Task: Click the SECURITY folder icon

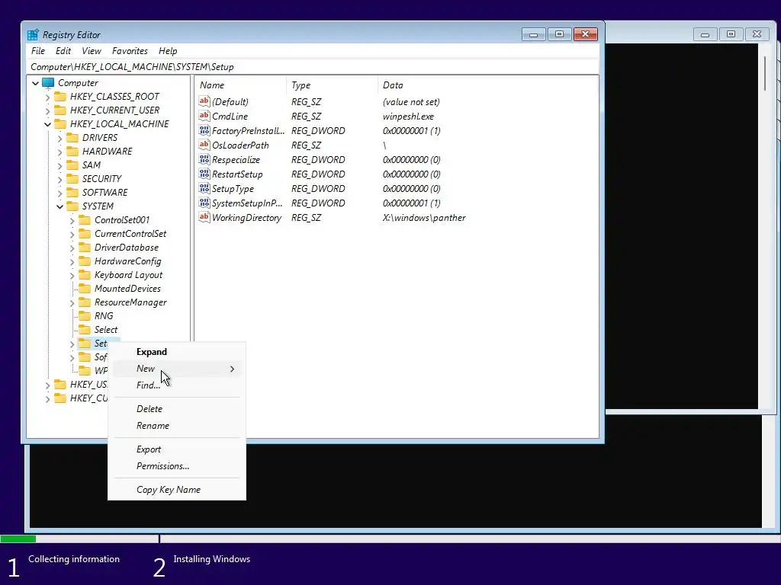Action: click(x=72, y=178)
